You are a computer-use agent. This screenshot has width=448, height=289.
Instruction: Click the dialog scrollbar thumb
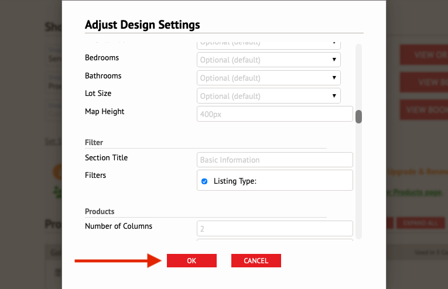point(358,116)
